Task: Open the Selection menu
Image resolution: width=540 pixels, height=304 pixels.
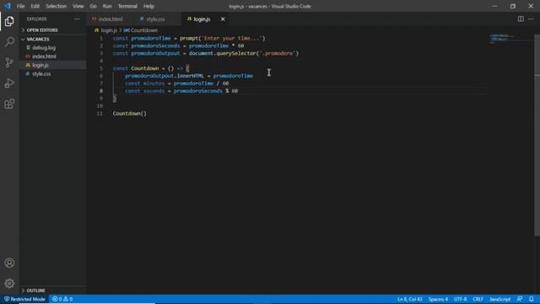Action: [57, 6]
